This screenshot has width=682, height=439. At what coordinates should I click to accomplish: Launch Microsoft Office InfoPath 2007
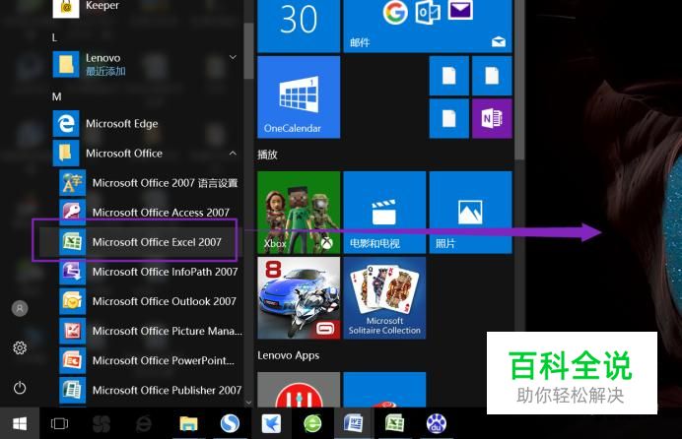[x=150, y=272]
